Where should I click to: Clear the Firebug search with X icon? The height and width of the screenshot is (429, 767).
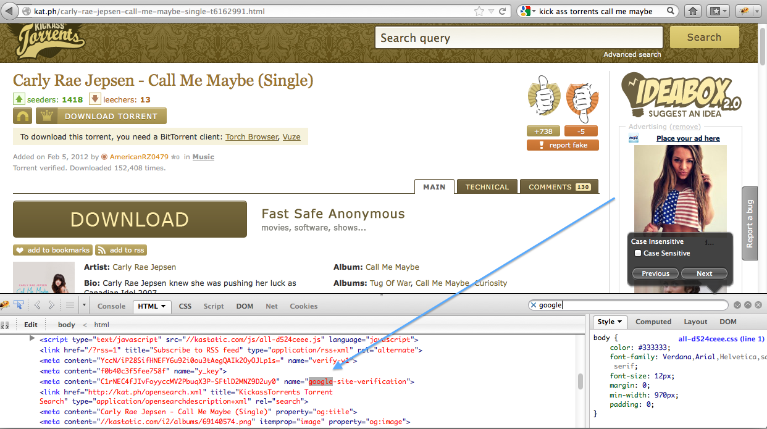(x=533, y=305)
